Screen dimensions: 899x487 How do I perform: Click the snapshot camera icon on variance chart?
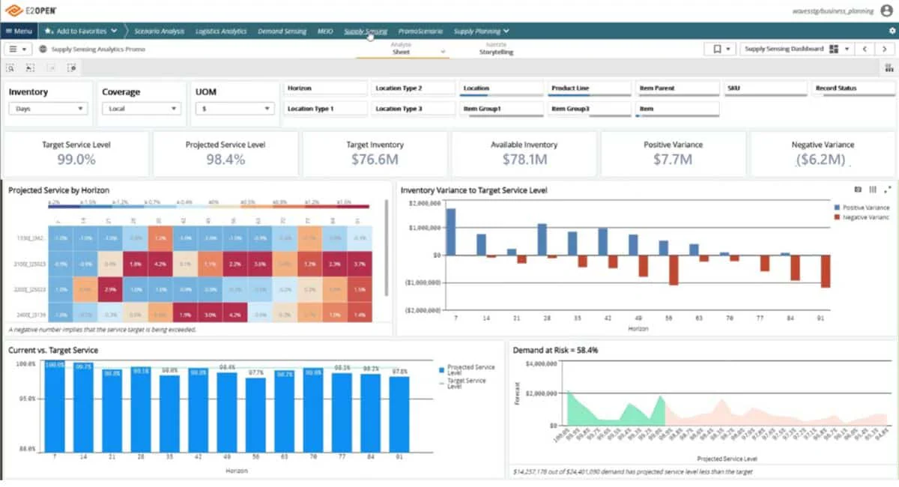859,190
